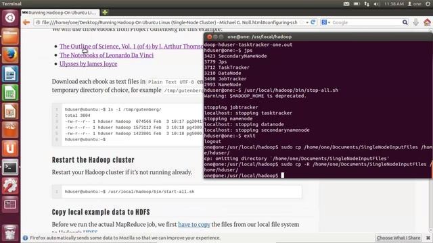Open the Files manager in the dock
The width and height of the screenshot is (433, 243).
10,36
